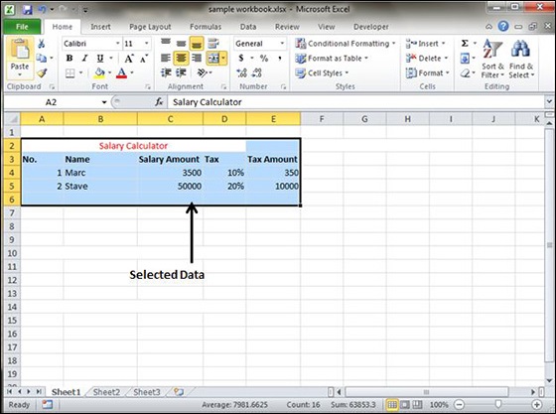The image size is (556, 414).
Task: Toggle Center horizontal alignment
Action: 181,59
